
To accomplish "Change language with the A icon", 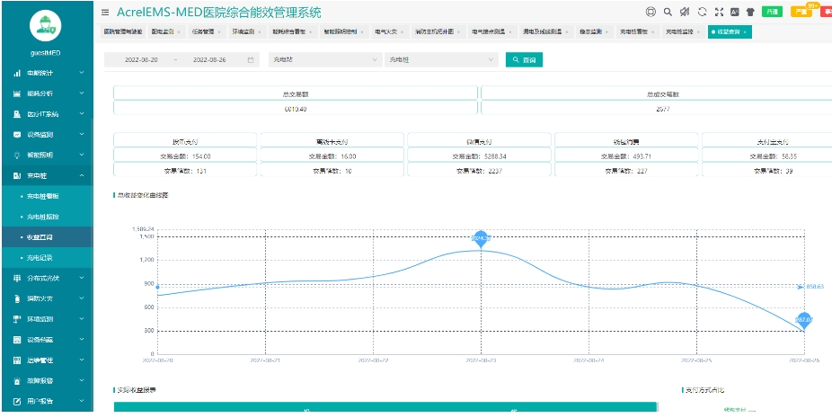I will tap(734, 12).
